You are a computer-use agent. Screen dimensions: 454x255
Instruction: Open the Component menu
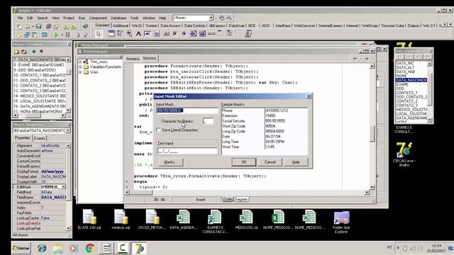(x=98, y=18)
